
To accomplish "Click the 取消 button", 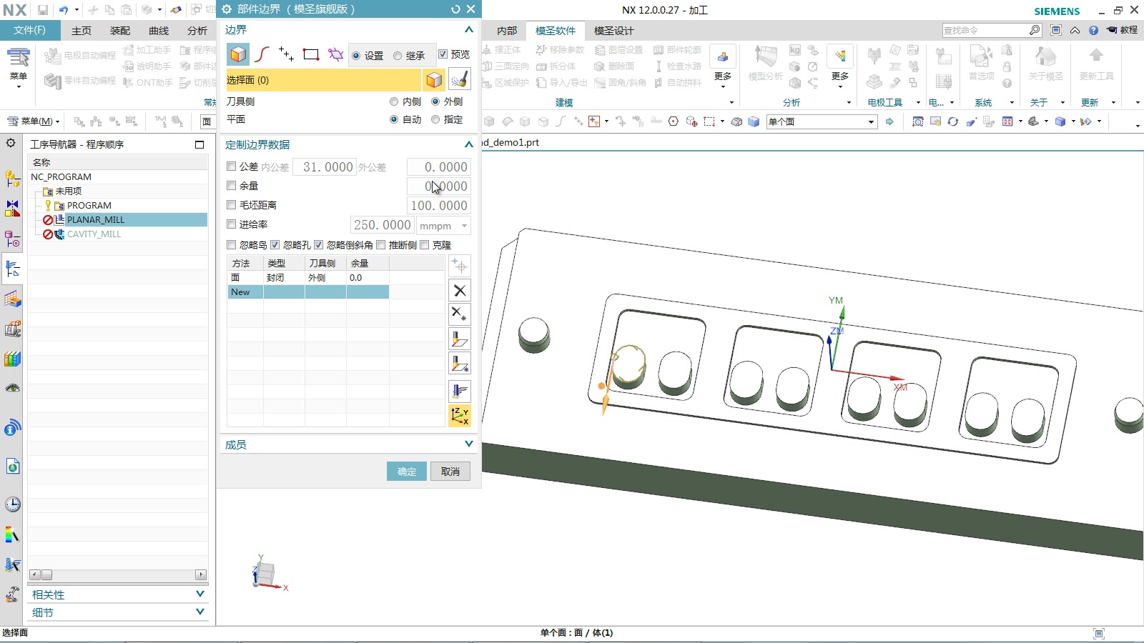I will (x=450, y=472).
